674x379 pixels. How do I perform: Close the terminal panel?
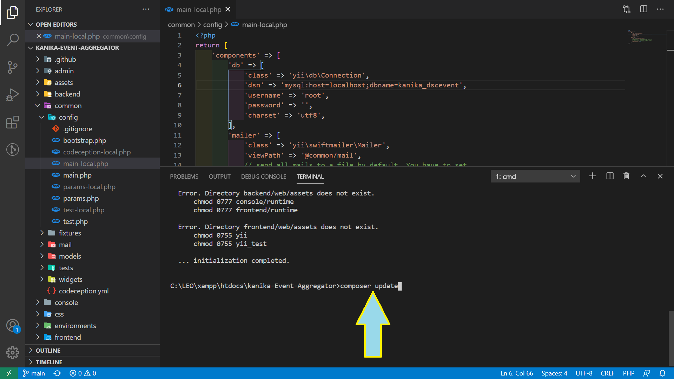point(660,176)
